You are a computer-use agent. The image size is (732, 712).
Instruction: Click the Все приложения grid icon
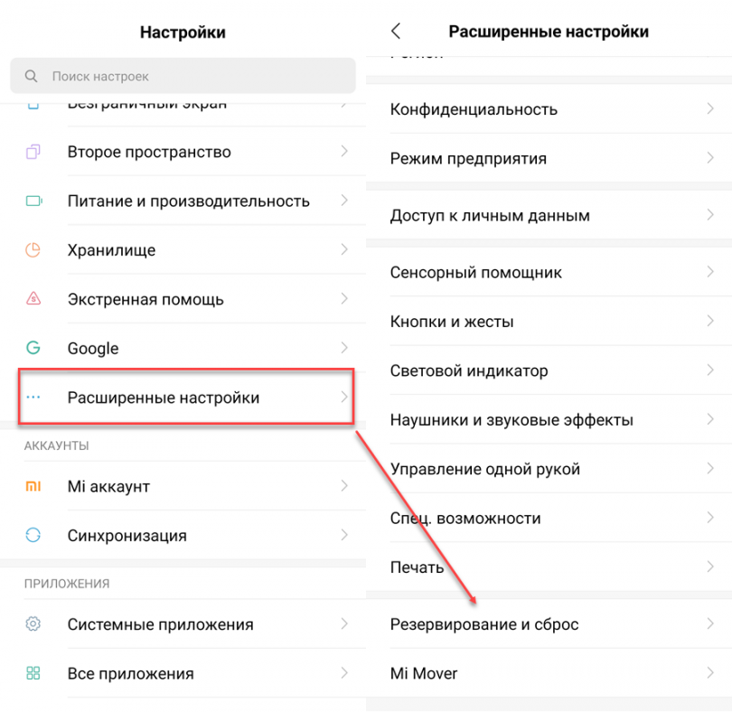coord(33,673)
